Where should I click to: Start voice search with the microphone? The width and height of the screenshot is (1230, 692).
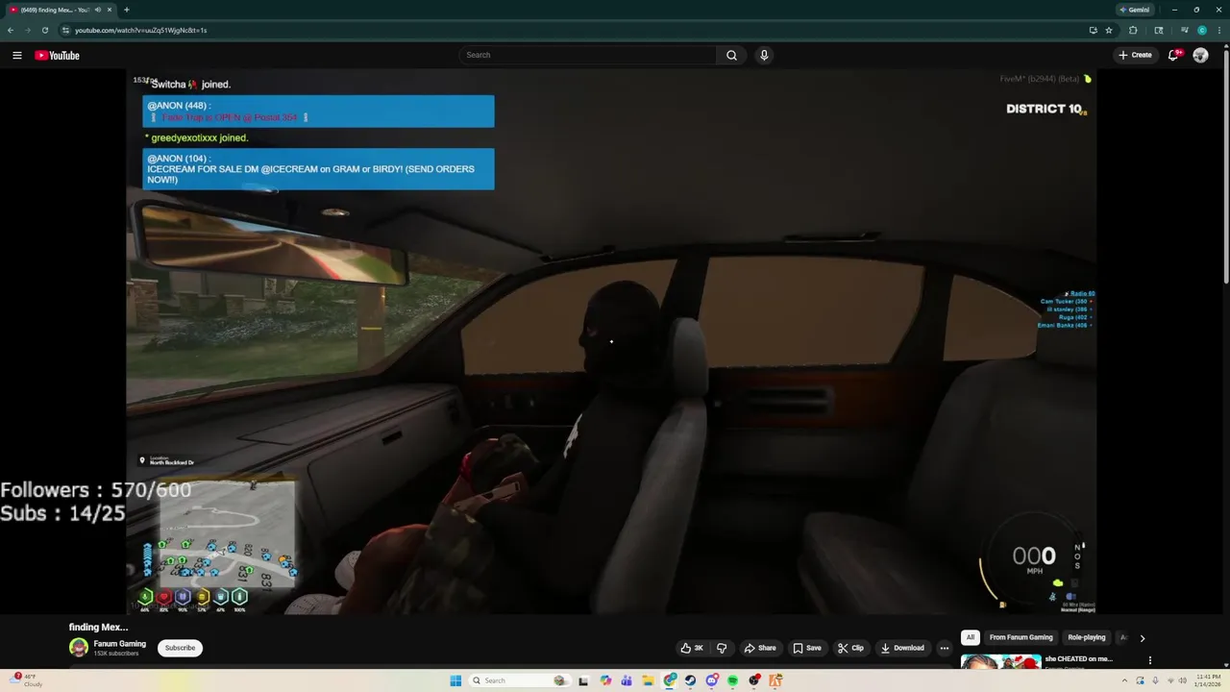pos(764,55)
